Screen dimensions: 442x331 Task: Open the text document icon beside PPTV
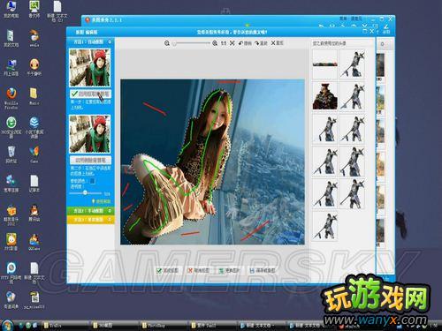pyautogui.click(x=34, y=273)
